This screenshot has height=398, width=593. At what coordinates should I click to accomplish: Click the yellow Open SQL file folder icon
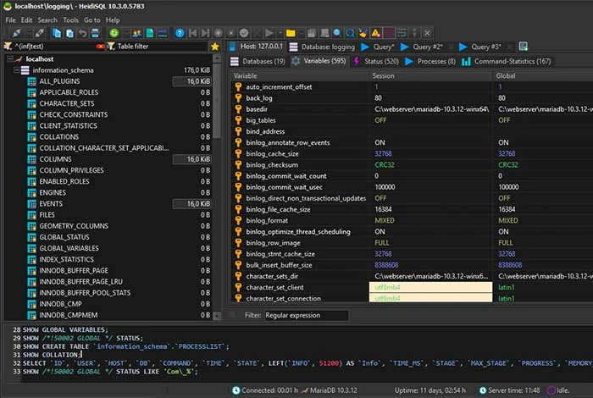(x=291, y=33)
